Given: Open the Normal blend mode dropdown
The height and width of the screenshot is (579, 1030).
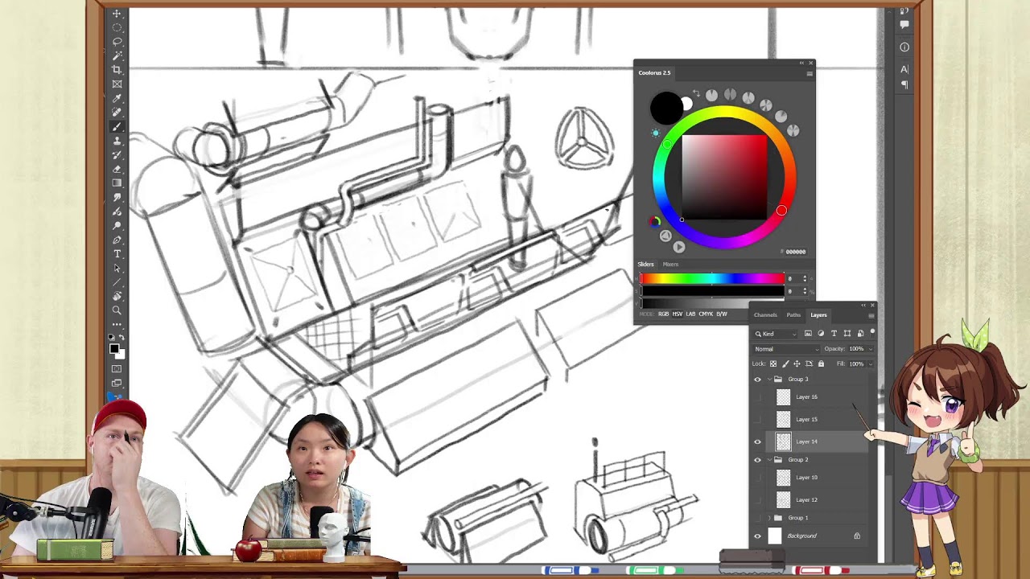Looking at the screenshot, I should click(x=787, y=349).
